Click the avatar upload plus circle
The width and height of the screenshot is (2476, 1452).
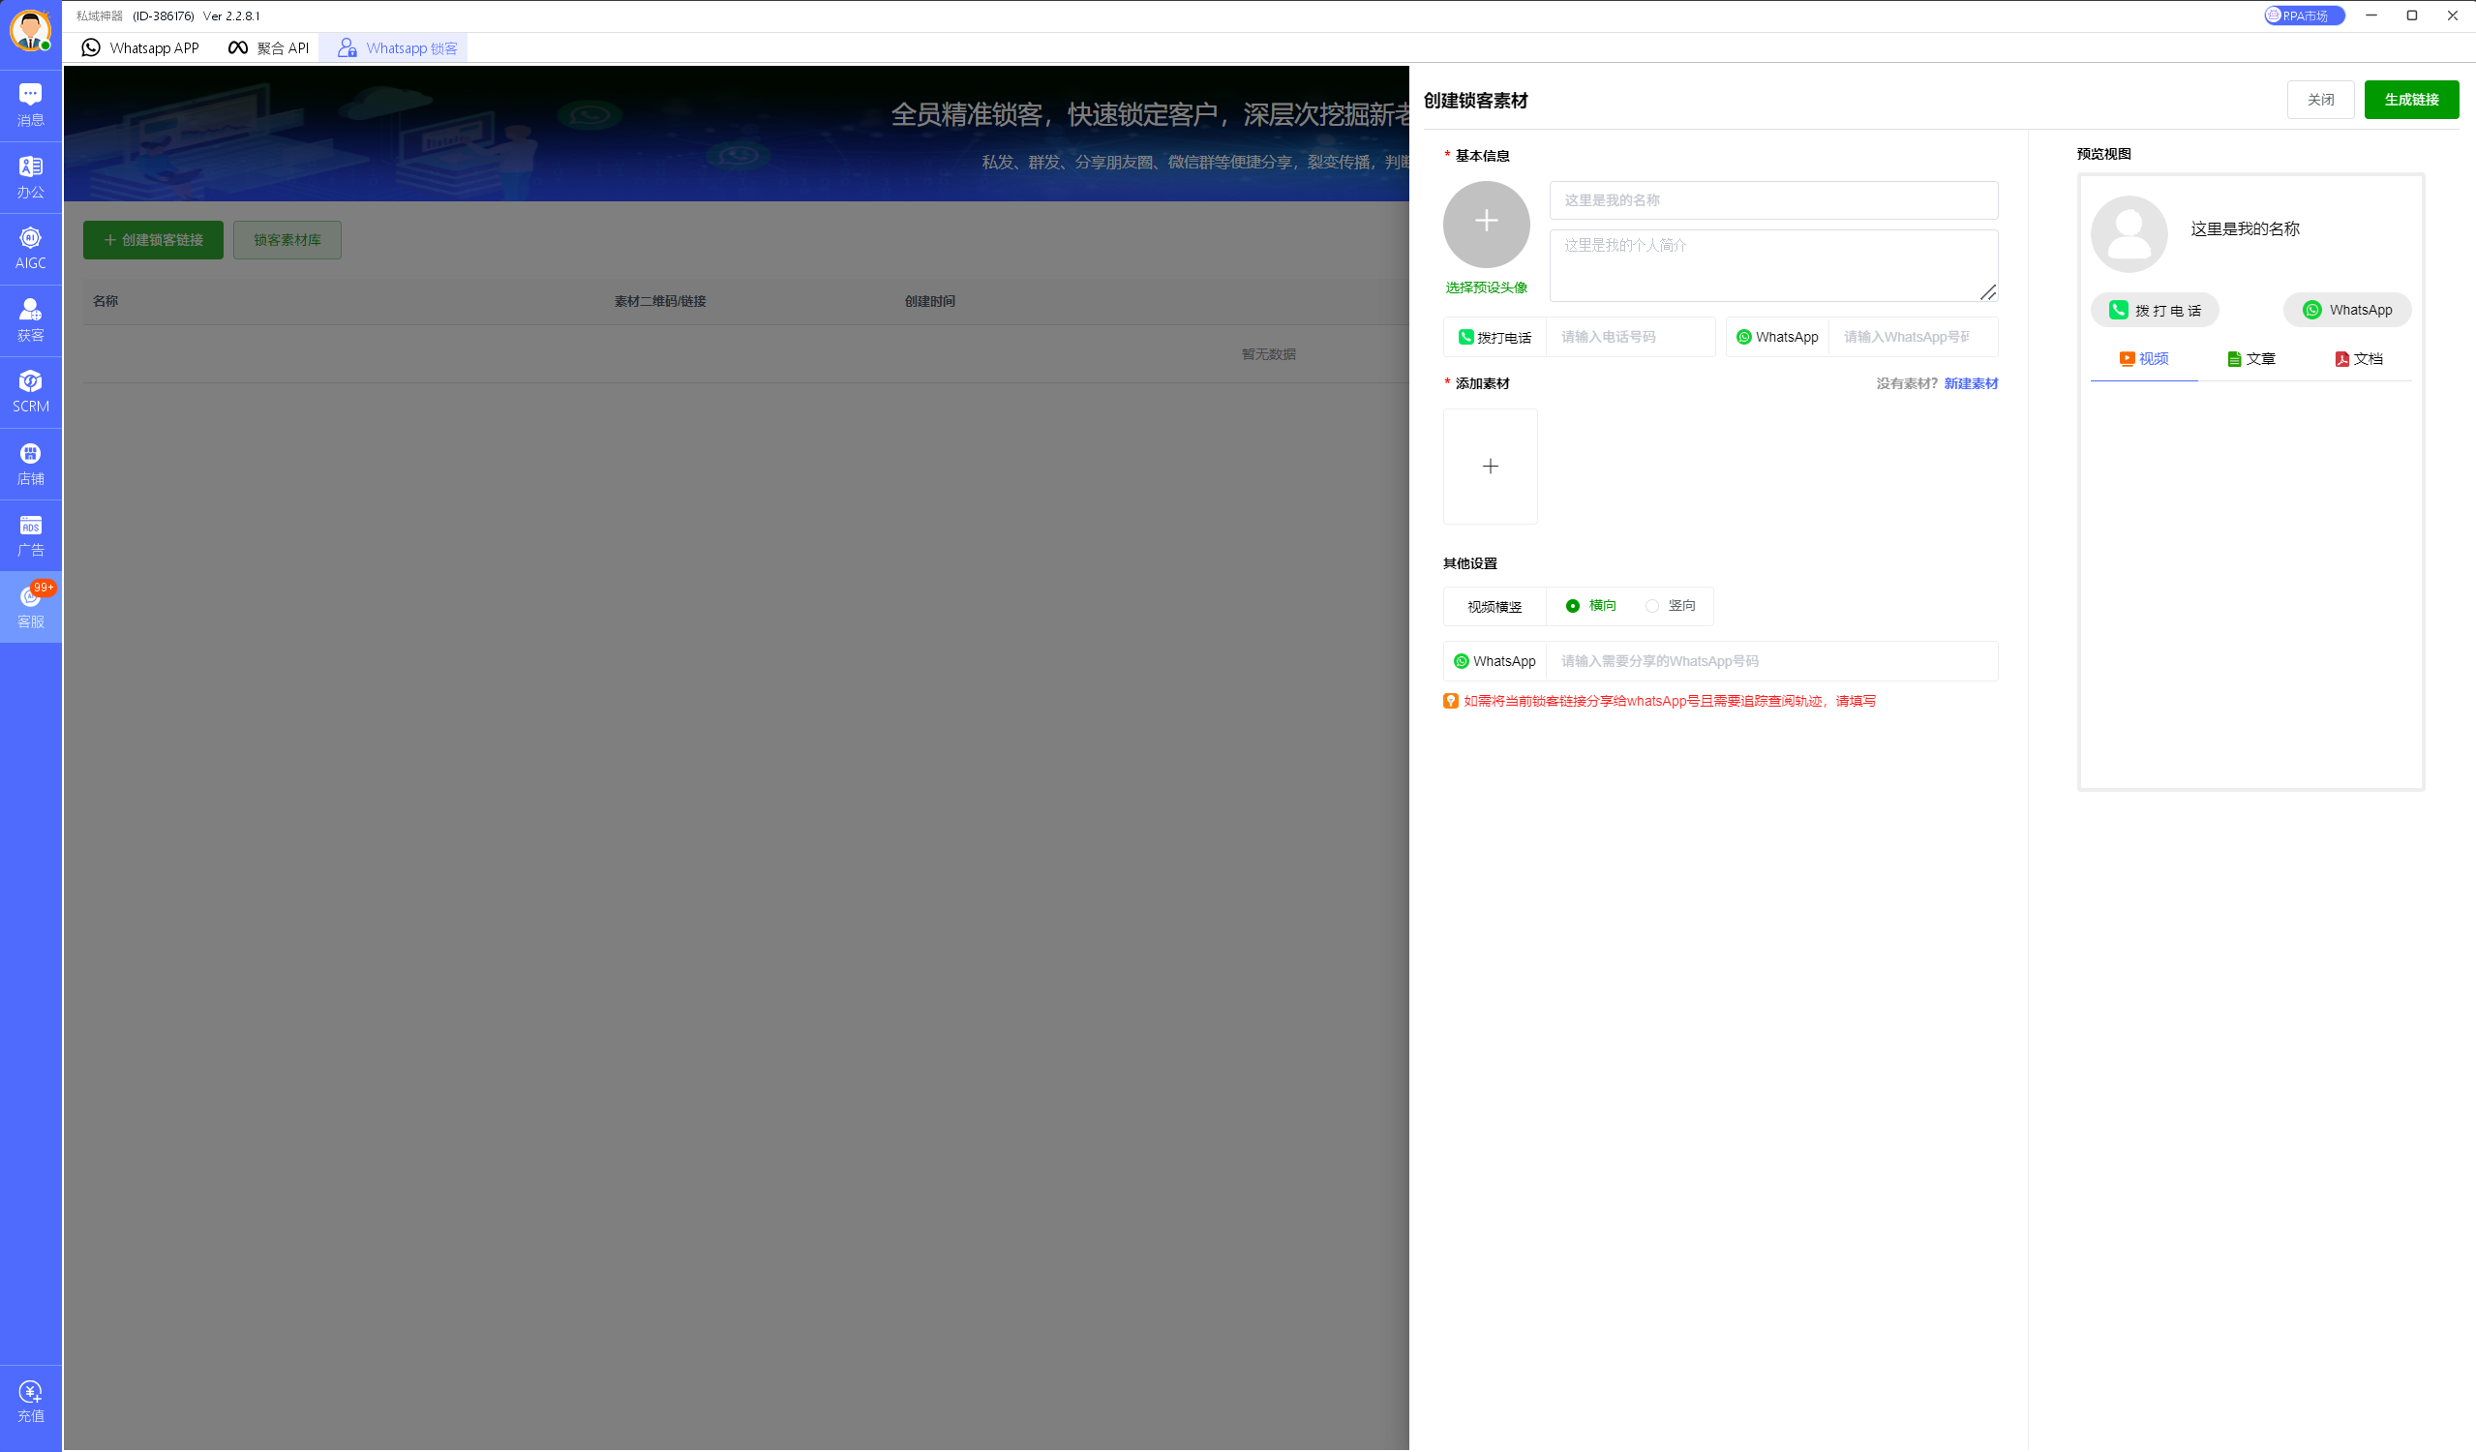(x=1486, y=224)
